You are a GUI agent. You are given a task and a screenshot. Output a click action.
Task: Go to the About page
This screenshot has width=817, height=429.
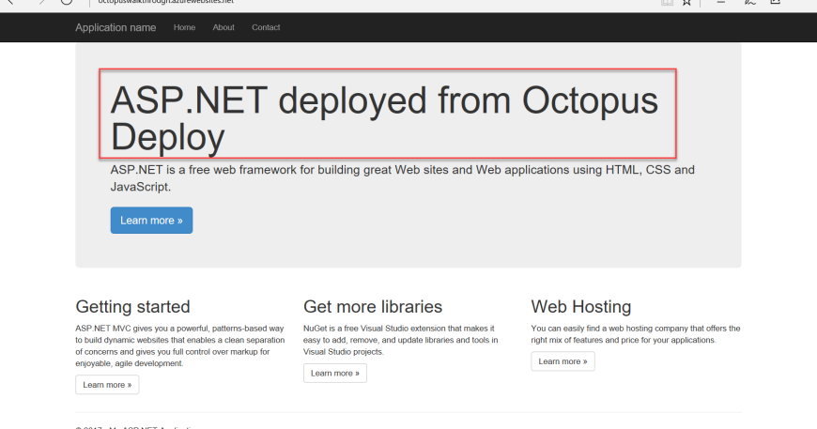pos(224,27)
